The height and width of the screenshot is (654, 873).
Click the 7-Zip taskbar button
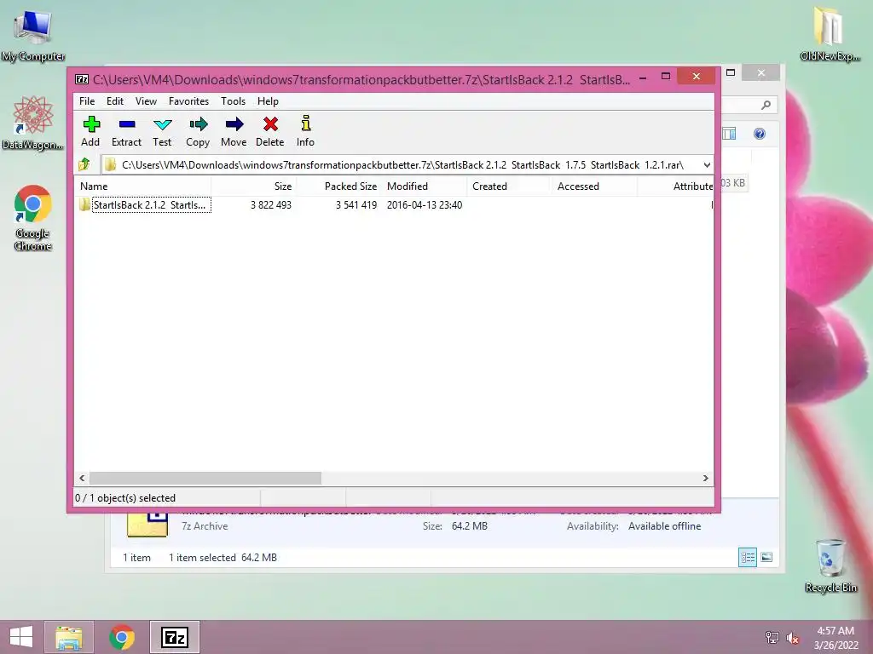click(x=174, y=637)
